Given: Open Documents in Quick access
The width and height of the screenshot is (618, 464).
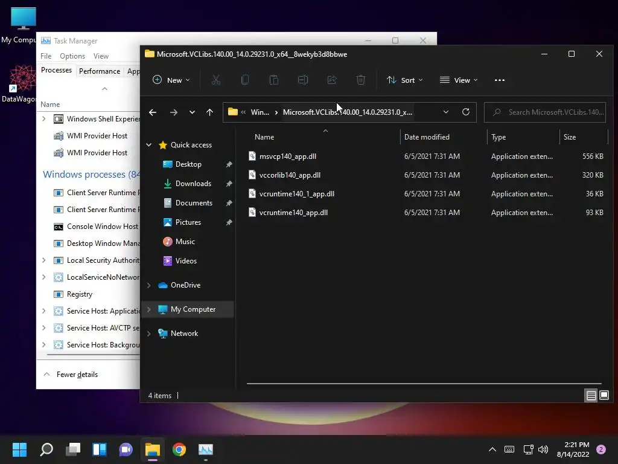Looking at the screenshot, I should click(x=194, y=203).
